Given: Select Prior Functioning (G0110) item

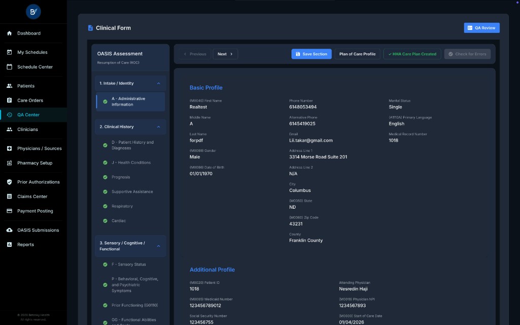Looking at the screenshot, I should click(131, 305).
